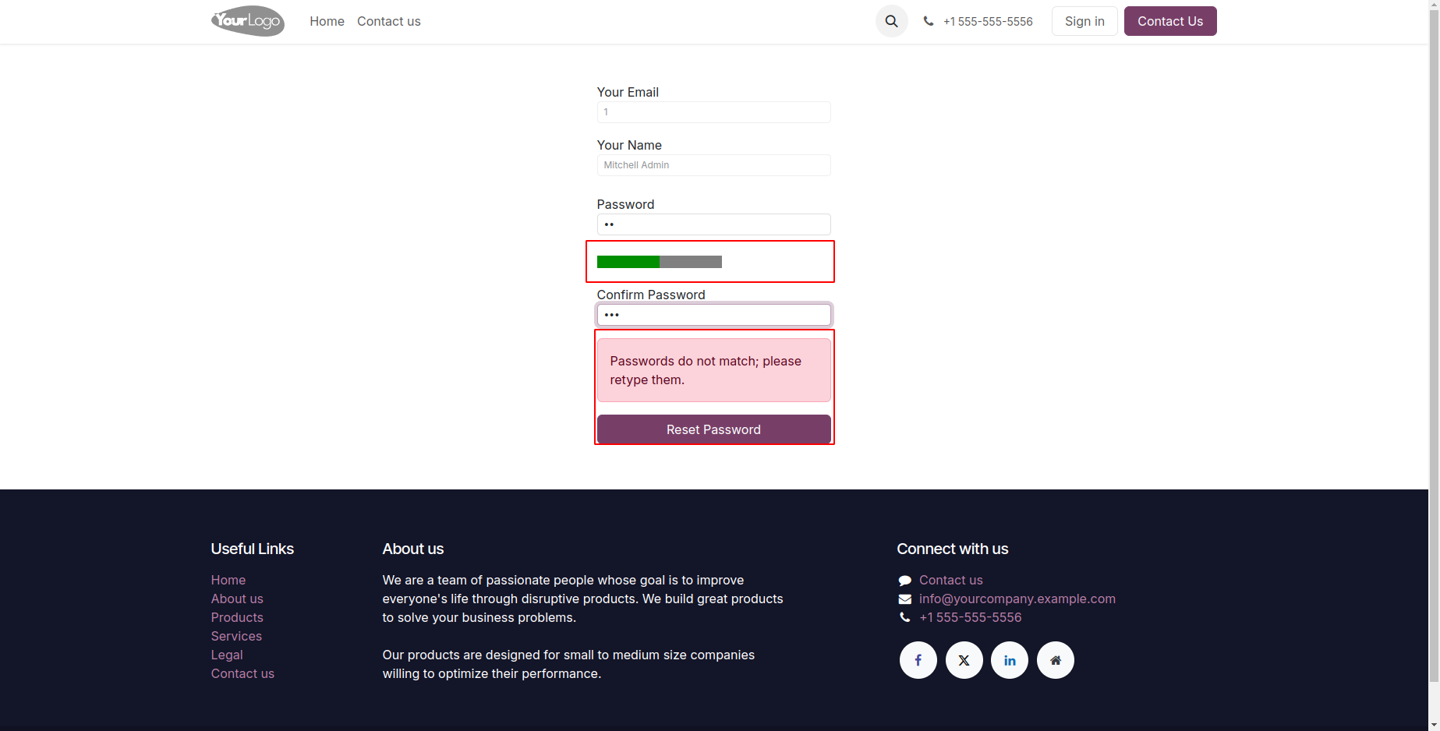Click the YourLogo site logo
The image size is (1440, 731).
pos(247,21)
